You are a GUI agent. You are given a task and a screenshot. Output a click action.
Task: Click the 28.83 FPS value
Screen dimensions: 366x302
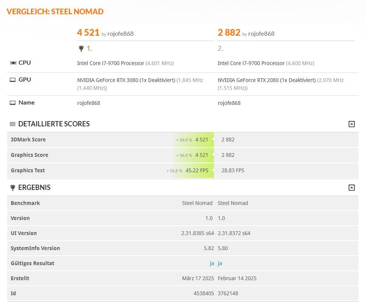click(x=233, y=170)
